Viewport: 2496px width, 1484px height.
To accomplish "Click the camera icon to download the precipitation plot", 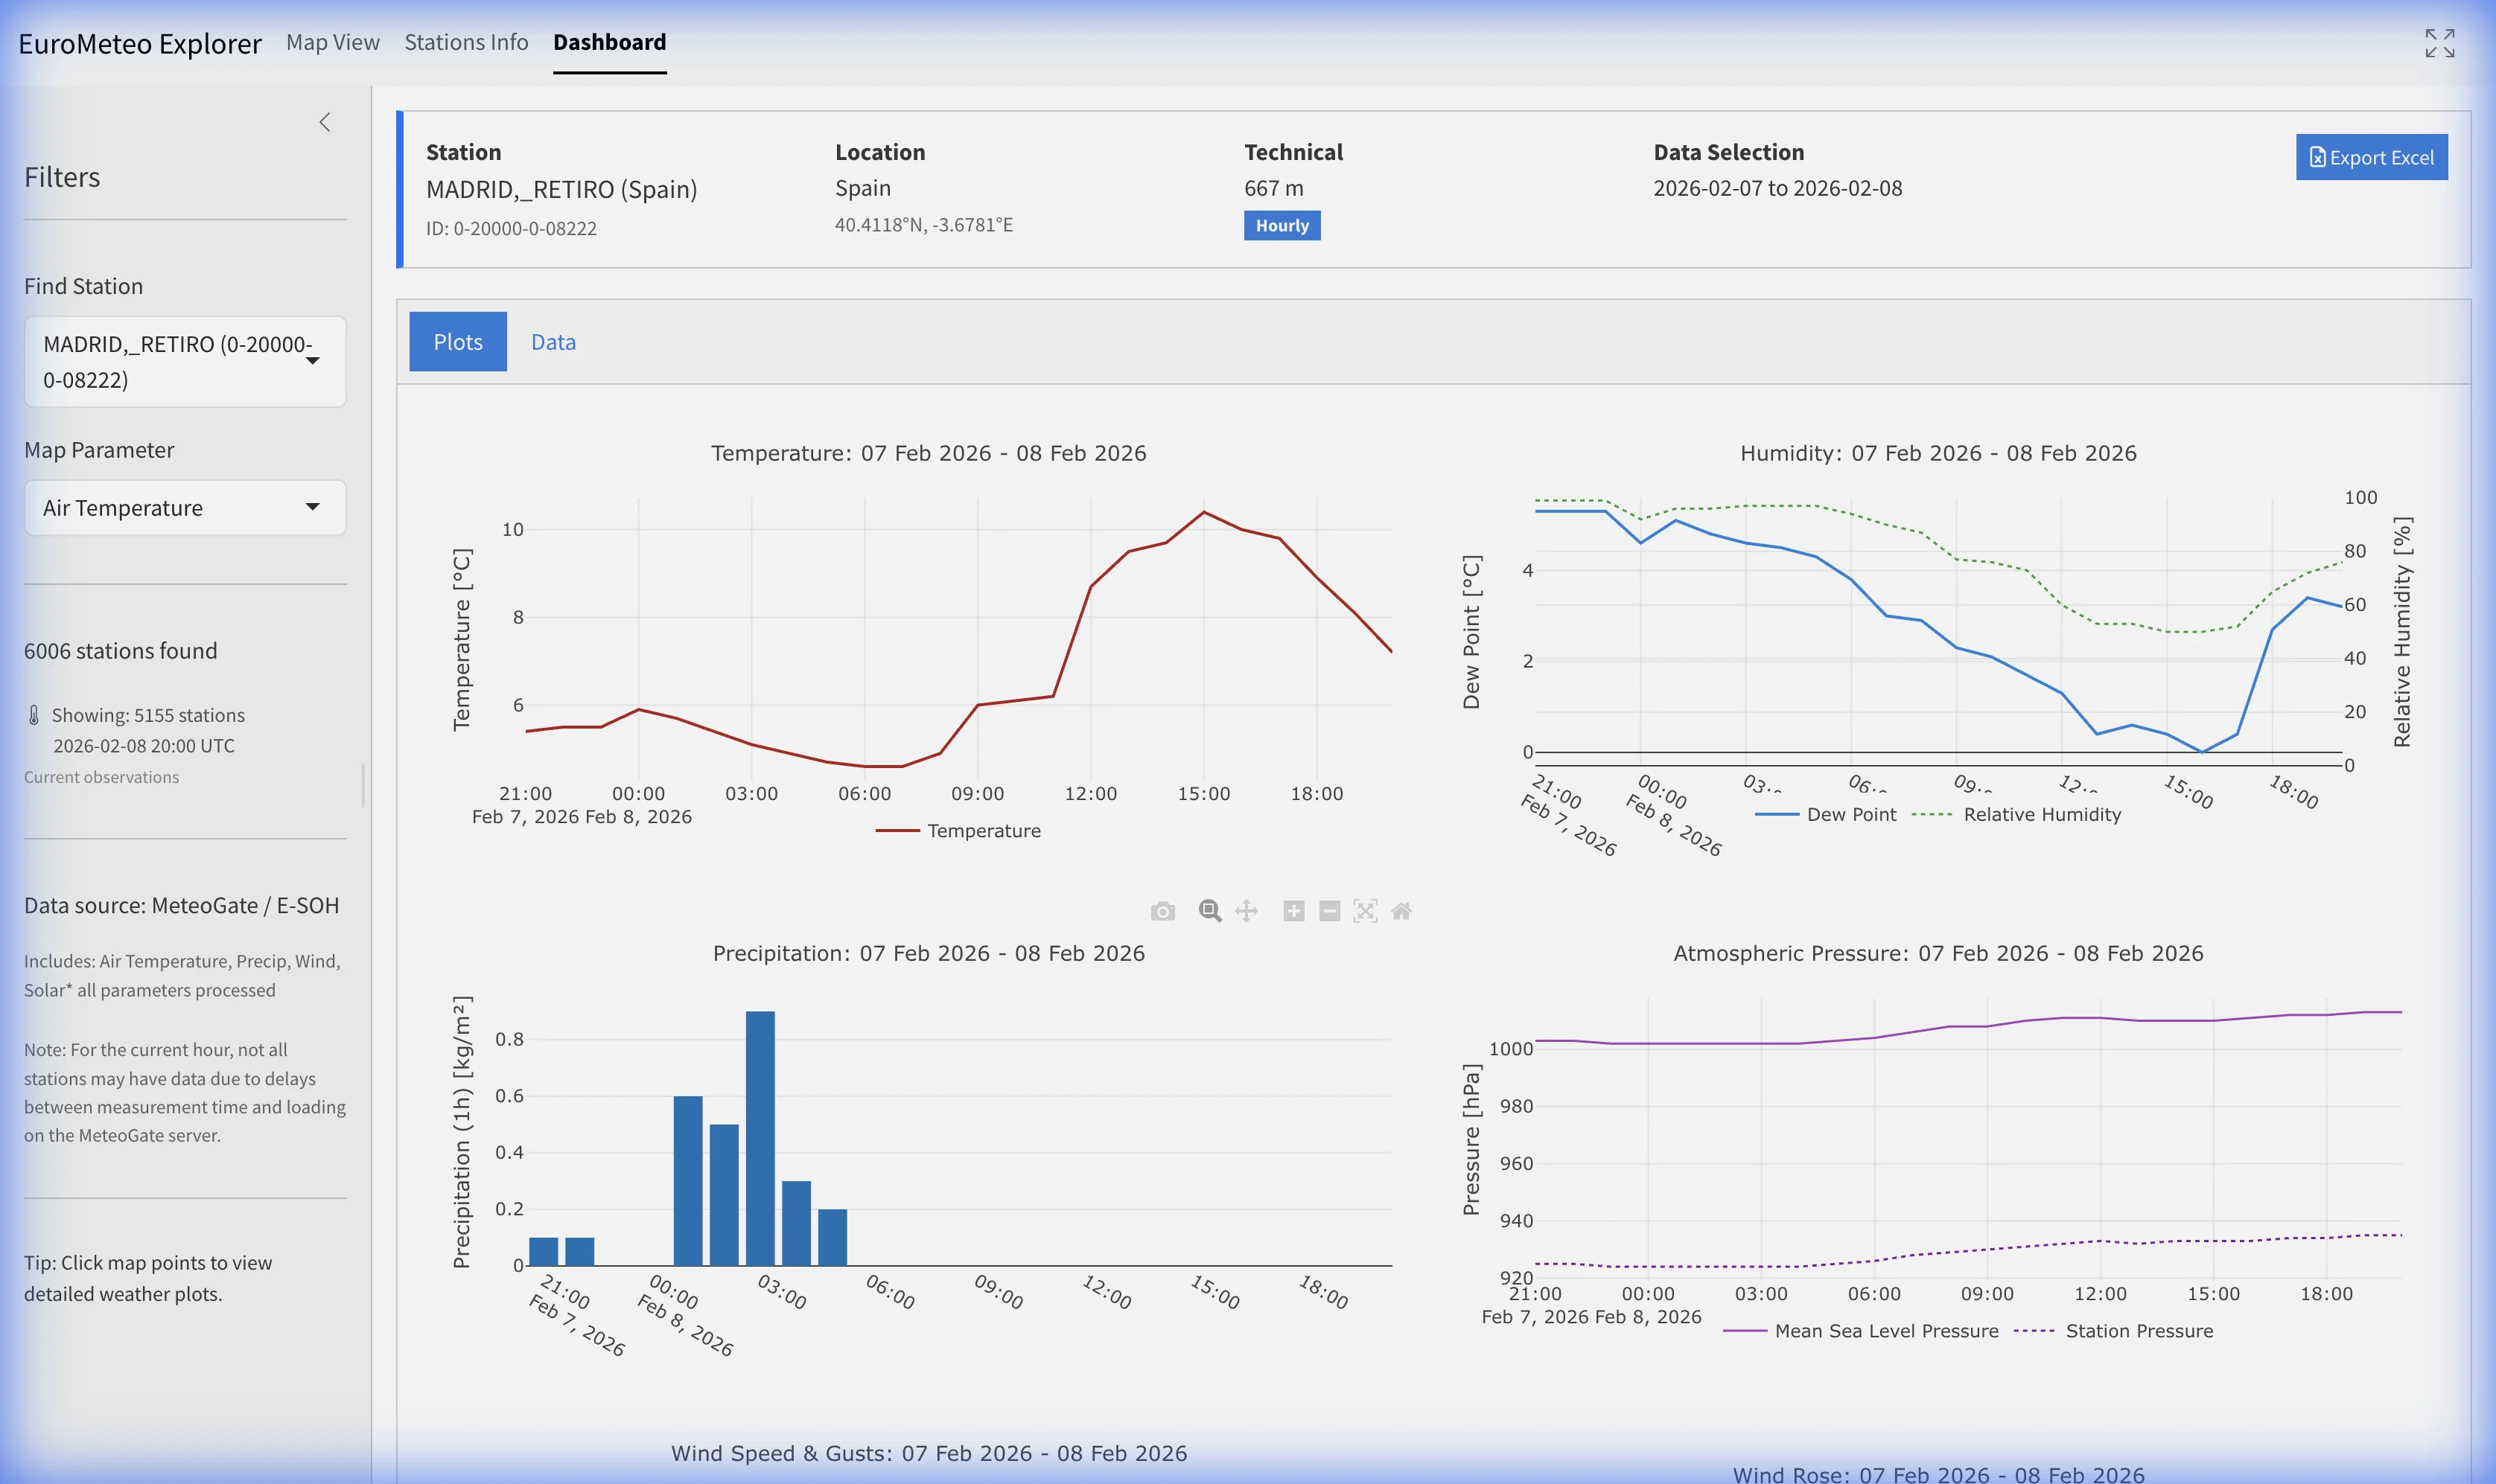I will point(1163,911).
